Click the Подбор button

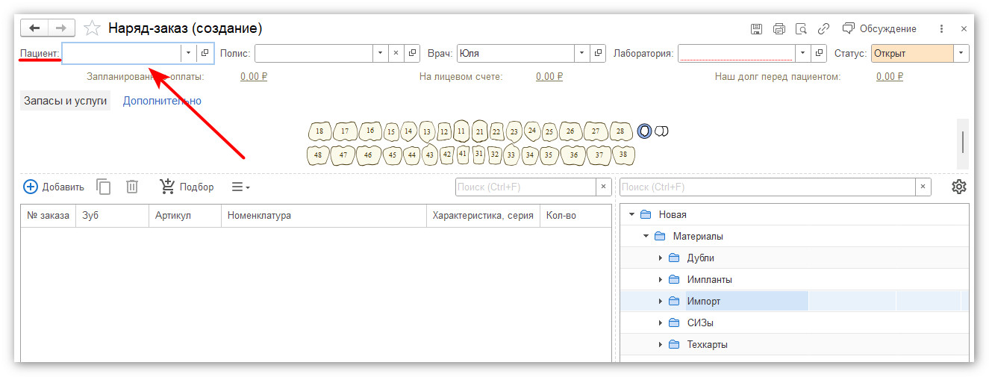point(187,187)
